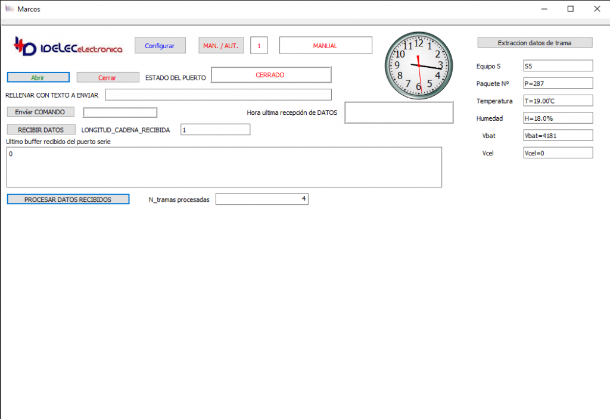
Task: Click the Vbat value field
Action: pyautogui.click(x=558, y=136)
